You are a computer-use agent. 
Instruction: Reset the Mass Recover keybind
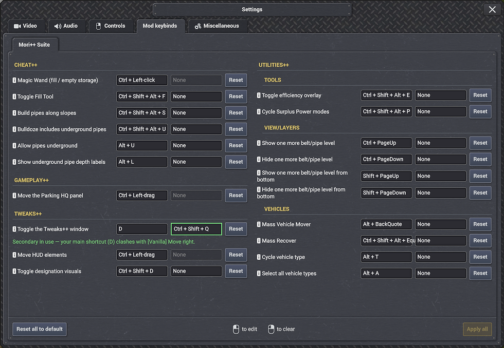point(480,241)
